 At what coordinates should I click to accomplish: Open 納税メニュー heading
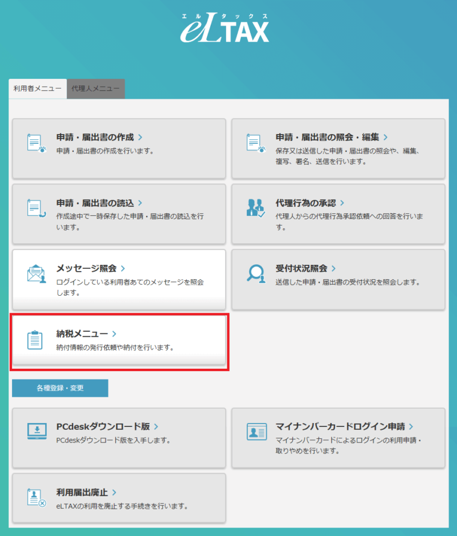click(82, 333)
